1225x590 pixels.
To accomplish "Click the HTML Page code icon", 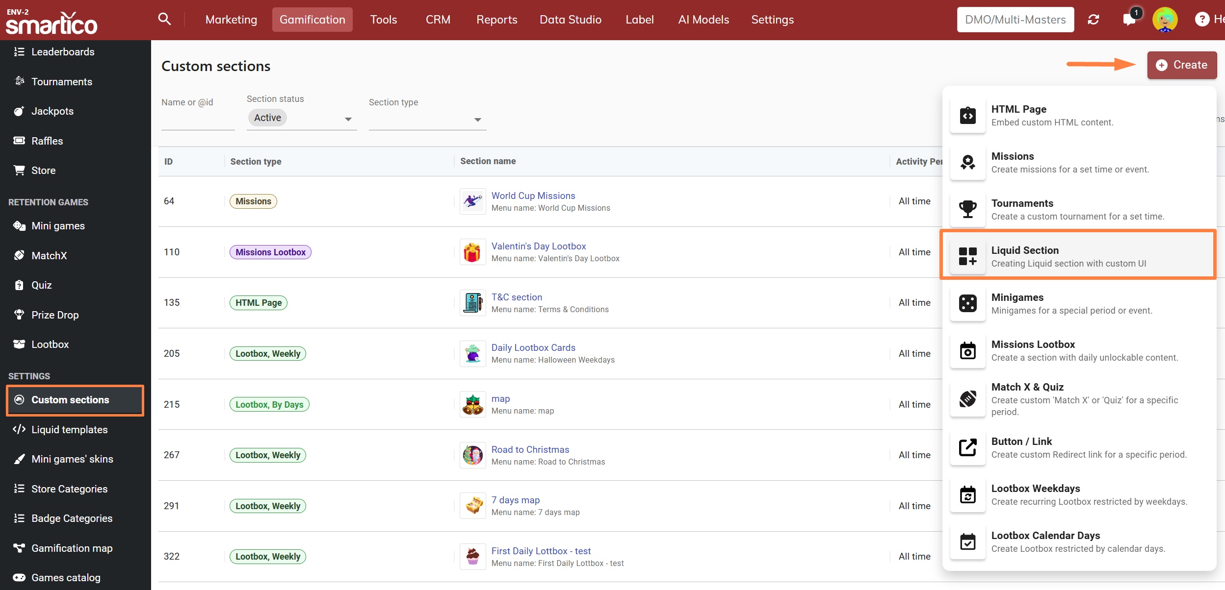I will click(x=967, y=116).
